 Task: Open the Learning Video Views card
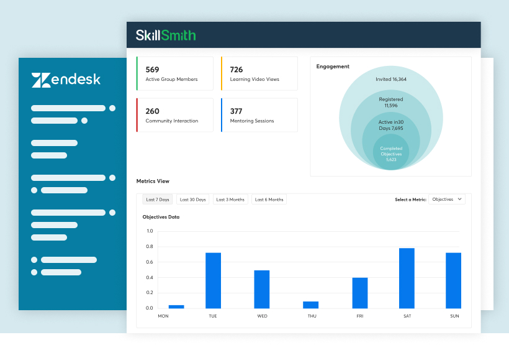point(259,73)
